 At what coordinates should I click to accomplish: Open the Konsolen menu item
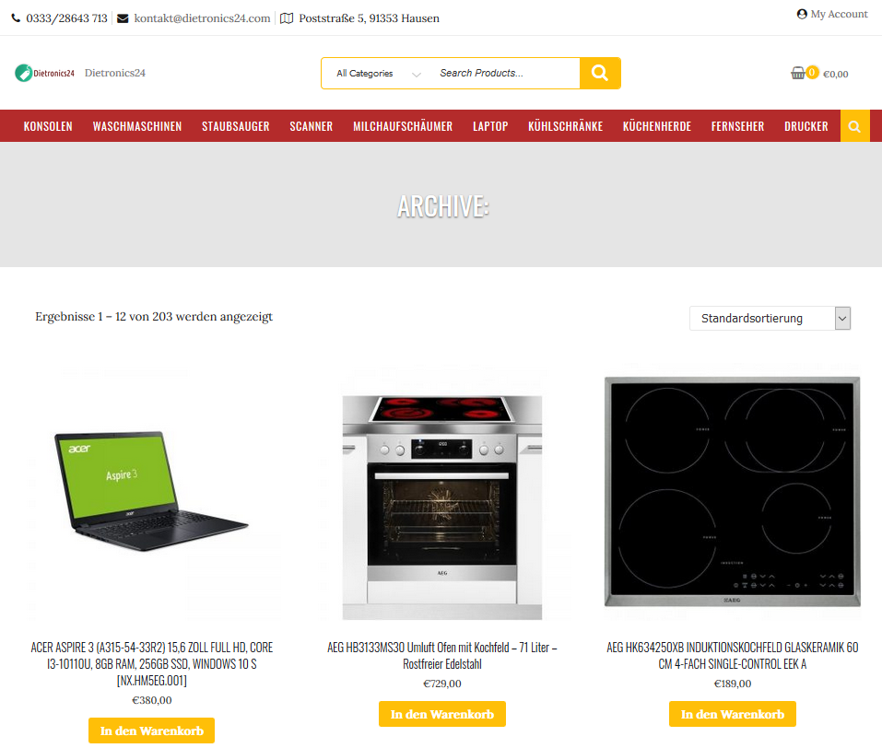[48, 126]
